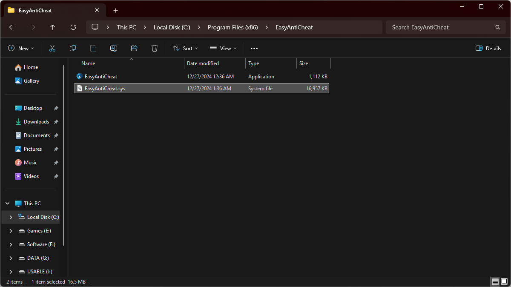Select the EasyAntiCheat application file name

pyautogui.click(x=101, y=77)
